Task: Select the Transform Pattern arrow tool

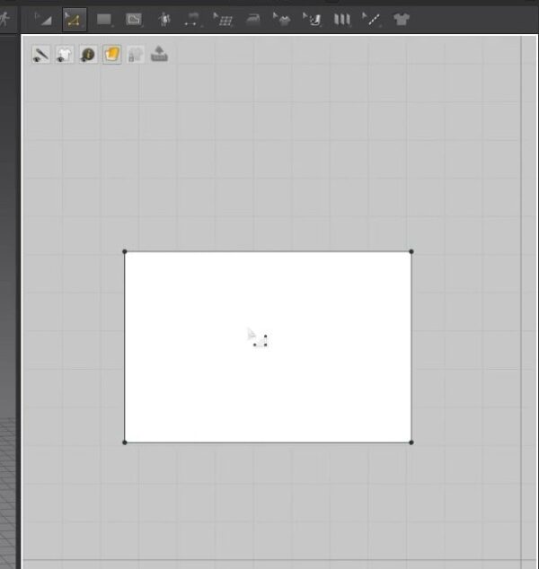Action: 41,19
